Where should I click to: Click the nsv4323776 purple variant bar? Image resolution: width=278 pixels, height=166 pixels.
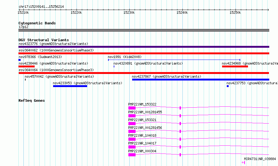pos(144,47)
